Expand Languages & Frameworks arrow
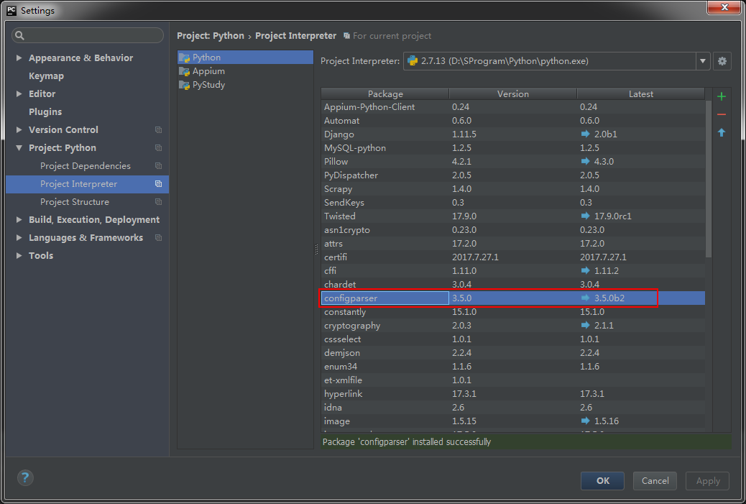The image size is (746, 504). [x=19, y=237]
